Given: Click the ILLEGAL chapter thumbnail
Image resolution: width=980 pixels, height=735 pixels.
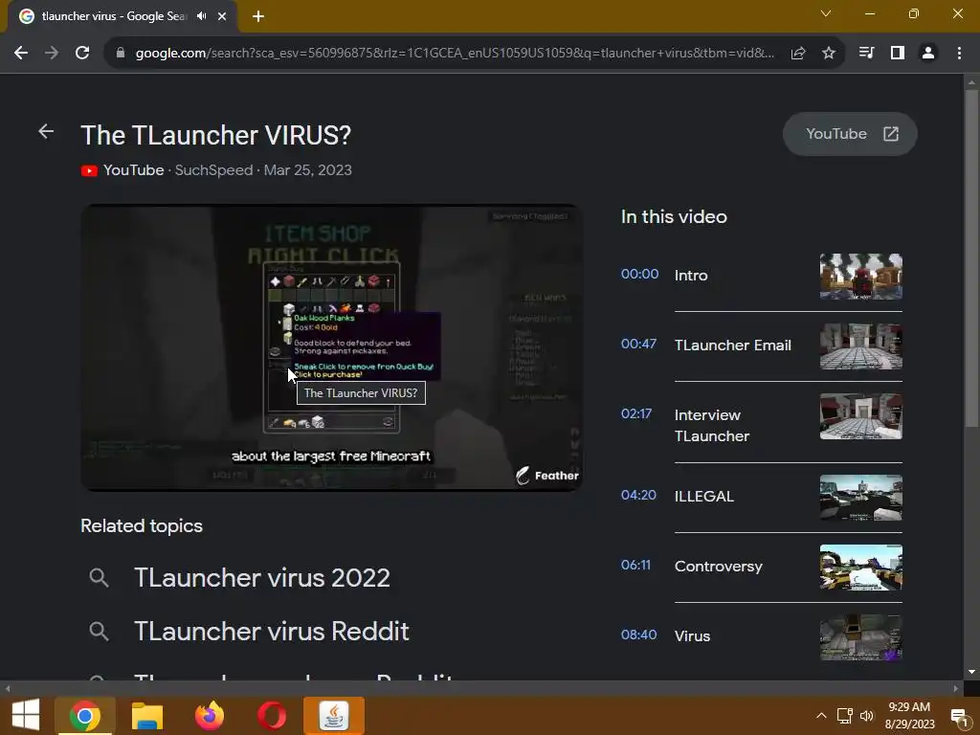Looking at the screenshot, I should coord(860,498).
